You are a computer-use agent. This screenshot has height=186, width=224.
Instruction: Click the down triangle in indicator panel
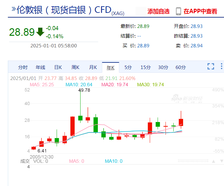pyautogui.click(x=221, y=161)
